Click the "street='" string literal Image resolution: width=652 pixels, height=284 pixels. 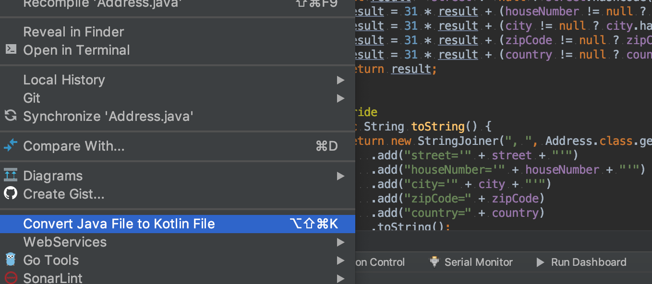point(438,155)
